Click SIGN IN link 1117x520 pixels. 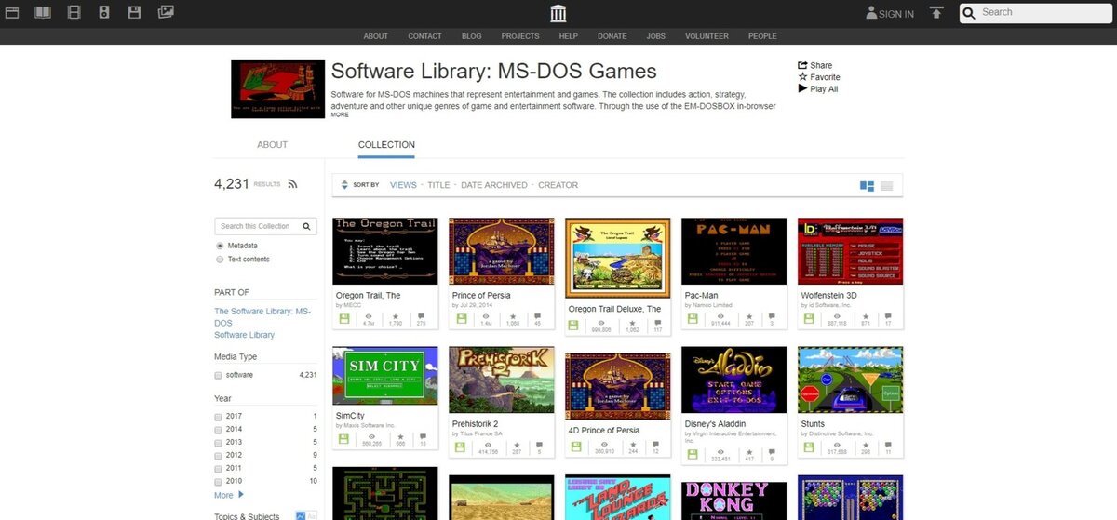click(x=890, y=14)
